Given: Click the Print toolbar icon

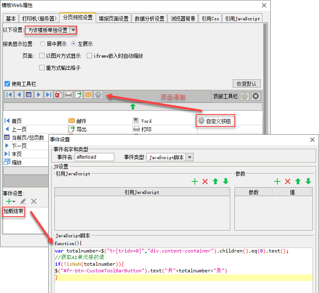Looking at the screenshot, I should pyautogui.click(x=69, y=95).
